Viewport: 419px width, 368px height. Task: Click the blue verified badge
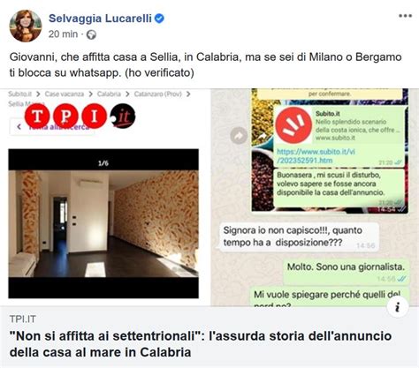(159, 19)
